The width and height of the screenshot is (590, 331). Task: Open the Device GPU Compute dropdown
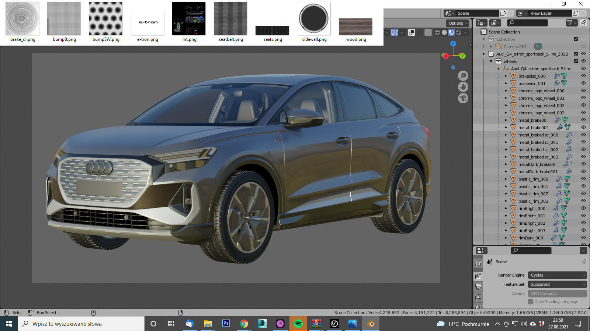pos(557,293)
